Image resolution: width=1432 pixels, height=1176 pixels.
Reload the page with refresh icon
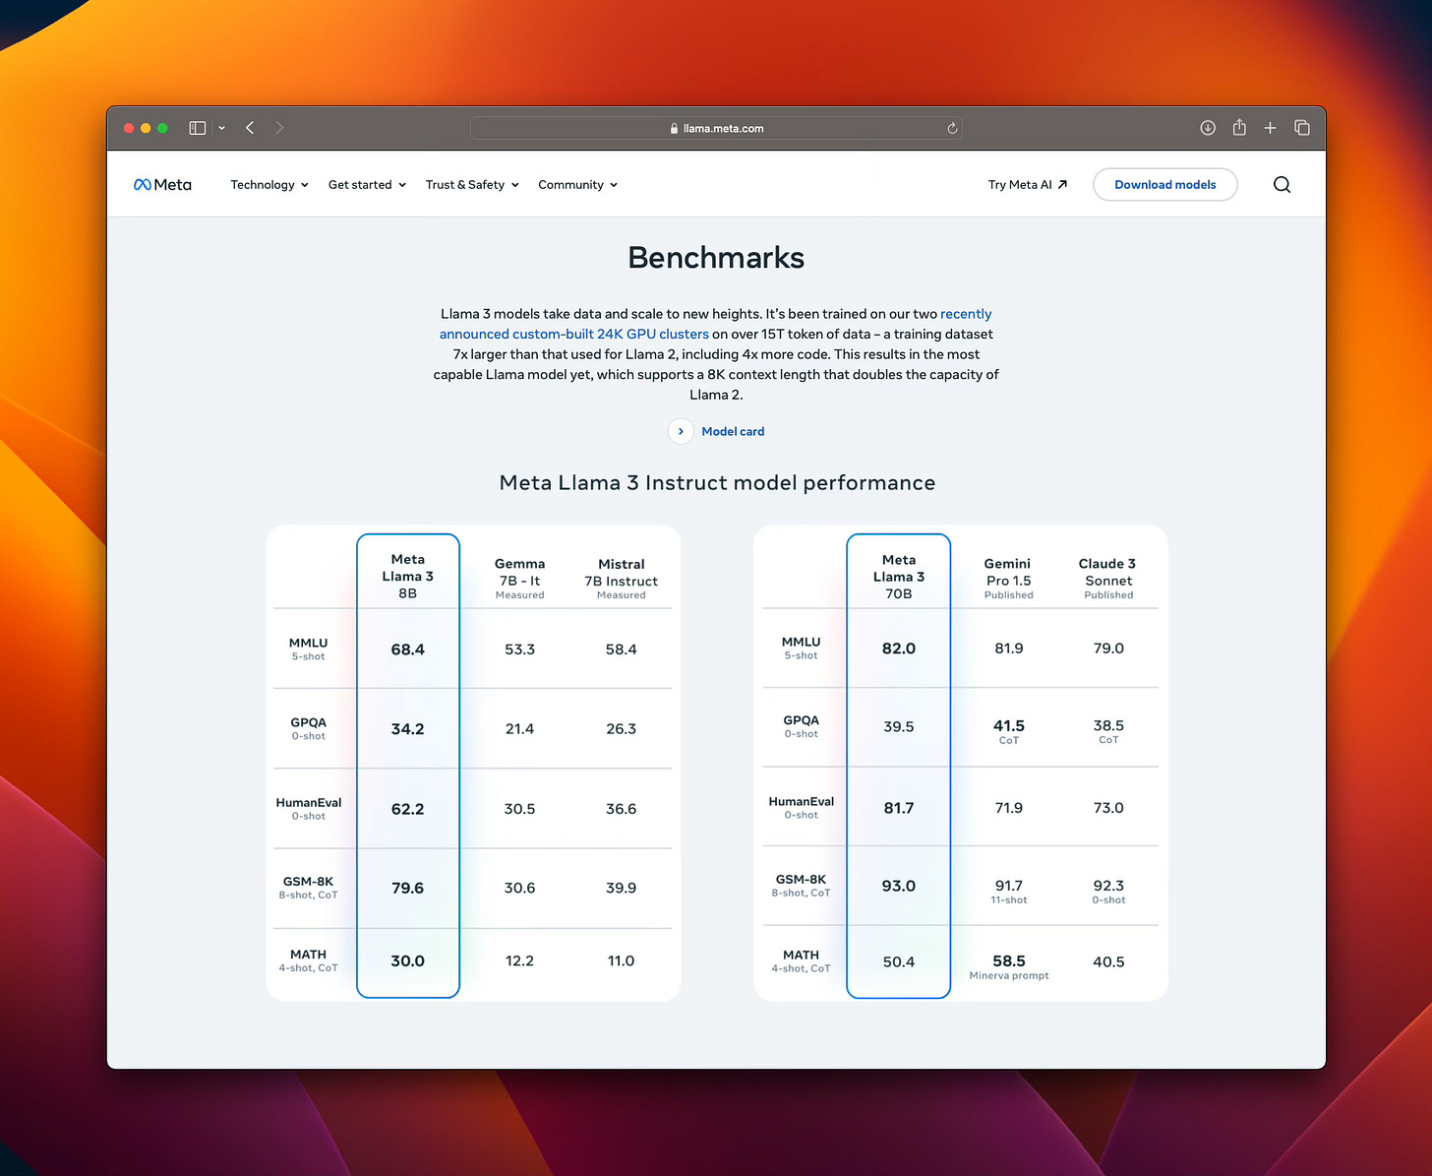pos(952,128)
